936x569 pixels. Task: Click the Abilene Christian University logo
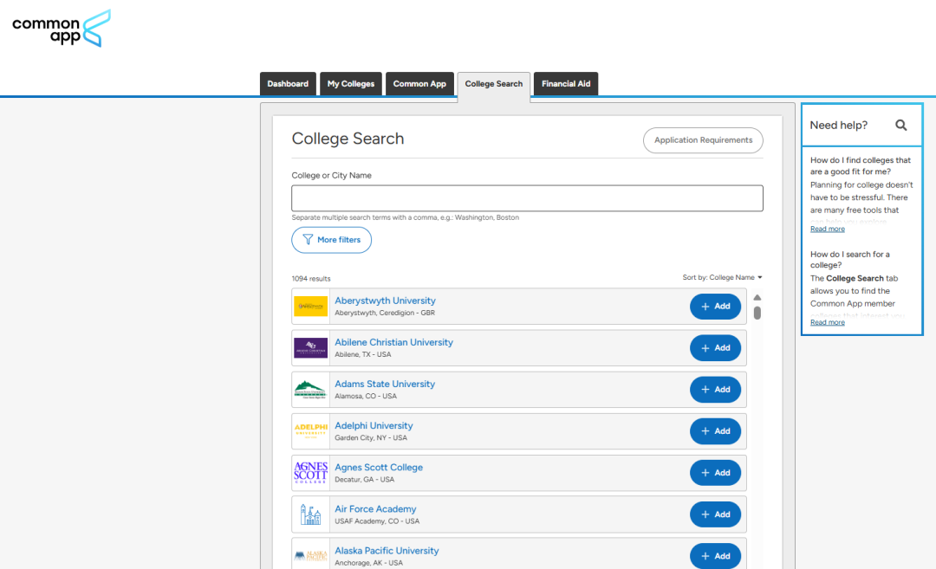310,348
